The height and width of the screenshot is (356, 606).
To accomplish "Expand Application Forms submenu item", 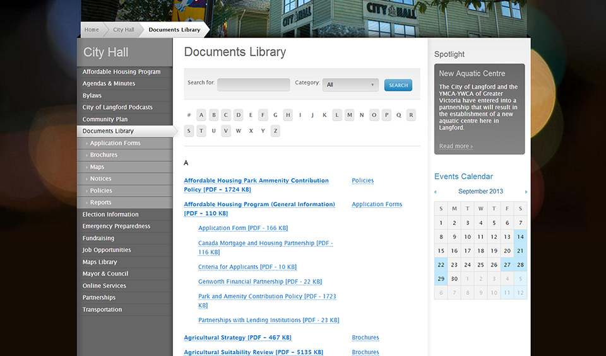I will tap(115, 143).
